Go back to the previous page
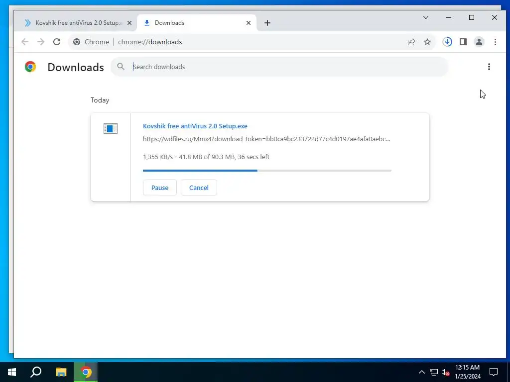Screen dimensions: 510x382 25,42
